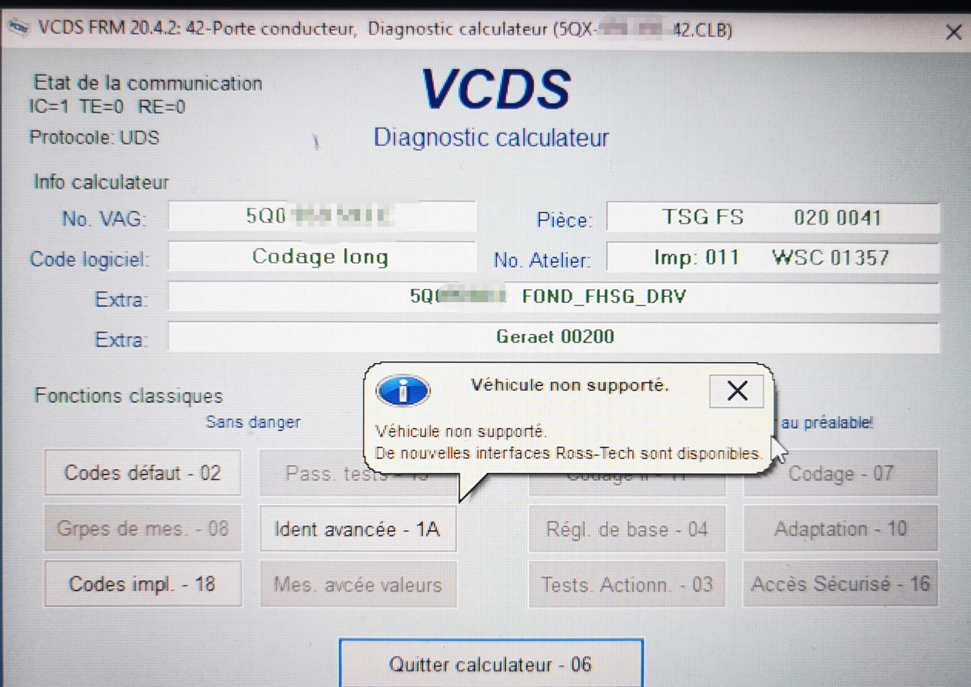Click the Info calculateur label
The height and width of the screenshot is (687, 971).
101,182
